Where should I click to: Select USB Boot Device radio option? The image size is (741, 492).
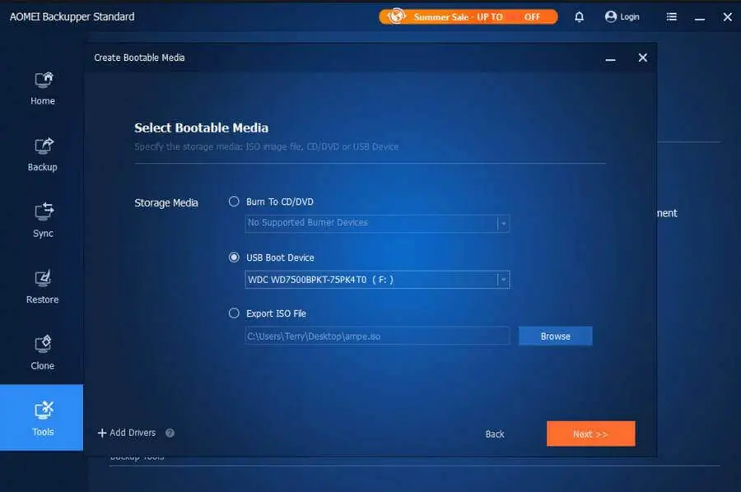tap(234, 258)
